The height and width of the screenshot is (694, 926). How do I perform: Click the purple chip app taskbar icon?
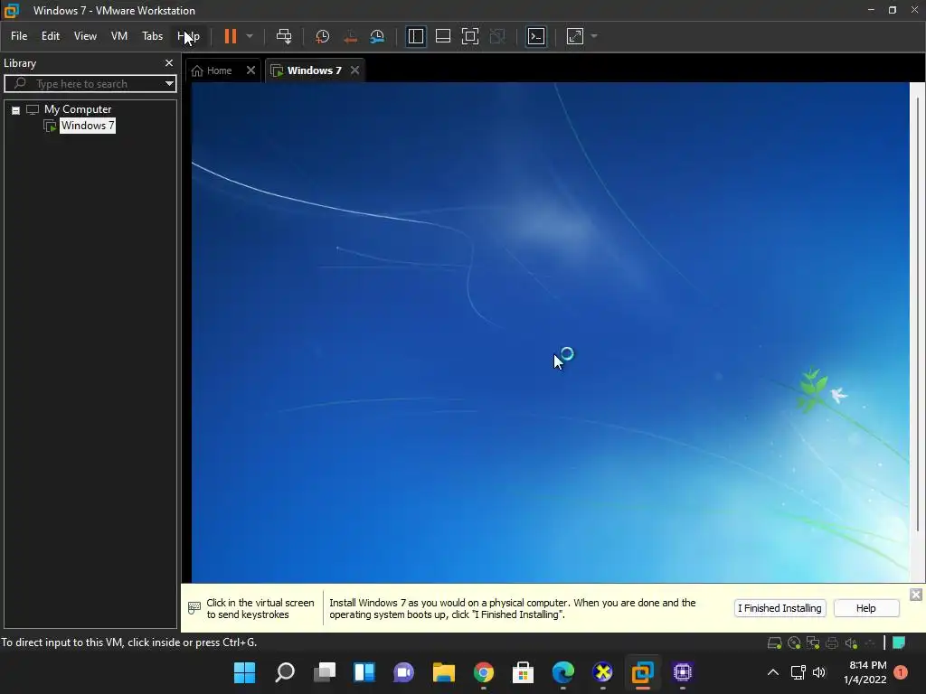(x=683, y=672)
